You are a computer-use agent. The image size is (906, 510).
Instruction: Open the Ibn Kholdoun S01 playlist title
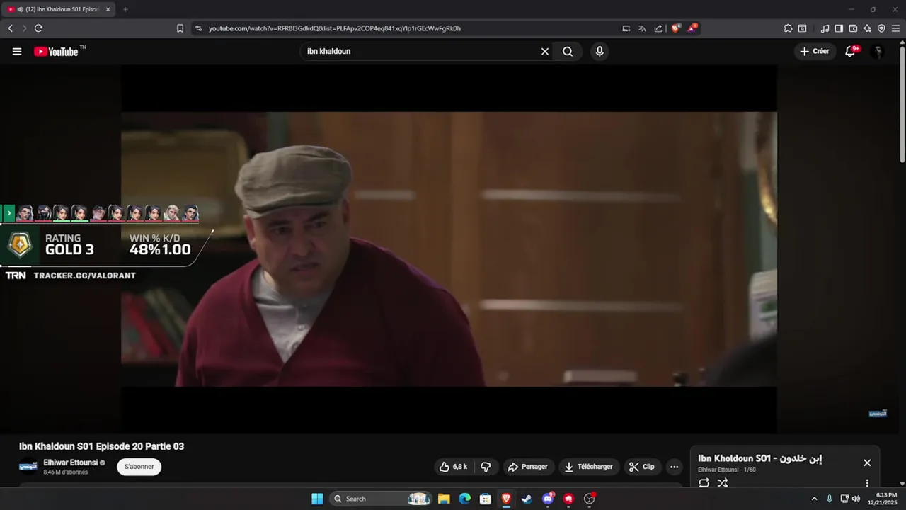coord(759,458)
